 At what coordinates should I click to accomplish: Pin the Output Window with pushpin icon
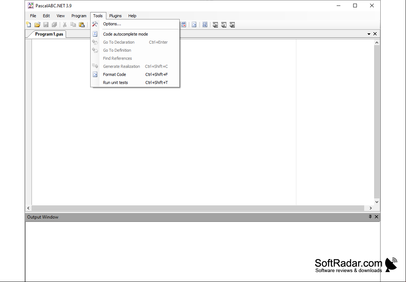click(370, 217)
